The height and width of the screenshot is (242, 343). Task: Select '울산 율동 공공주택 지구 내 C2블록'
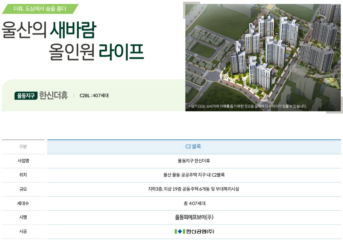[x=194, y=175]
